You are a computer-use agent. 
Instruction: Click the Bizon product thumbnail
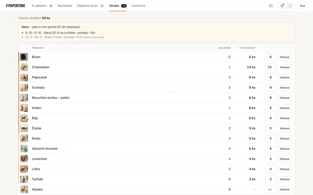point(24,57)
